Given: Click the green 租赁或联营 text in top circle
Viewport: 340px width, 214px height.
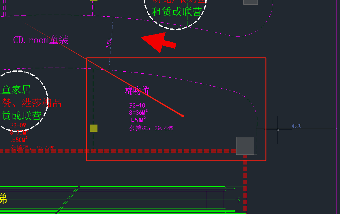Looking at the screenshot, I should tap(176, 12).
